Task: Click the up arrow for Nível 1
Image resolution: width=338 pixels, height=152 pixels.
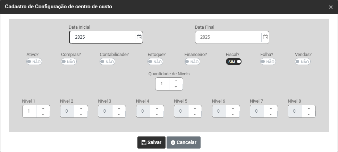Action: click(x=43, y=108)
